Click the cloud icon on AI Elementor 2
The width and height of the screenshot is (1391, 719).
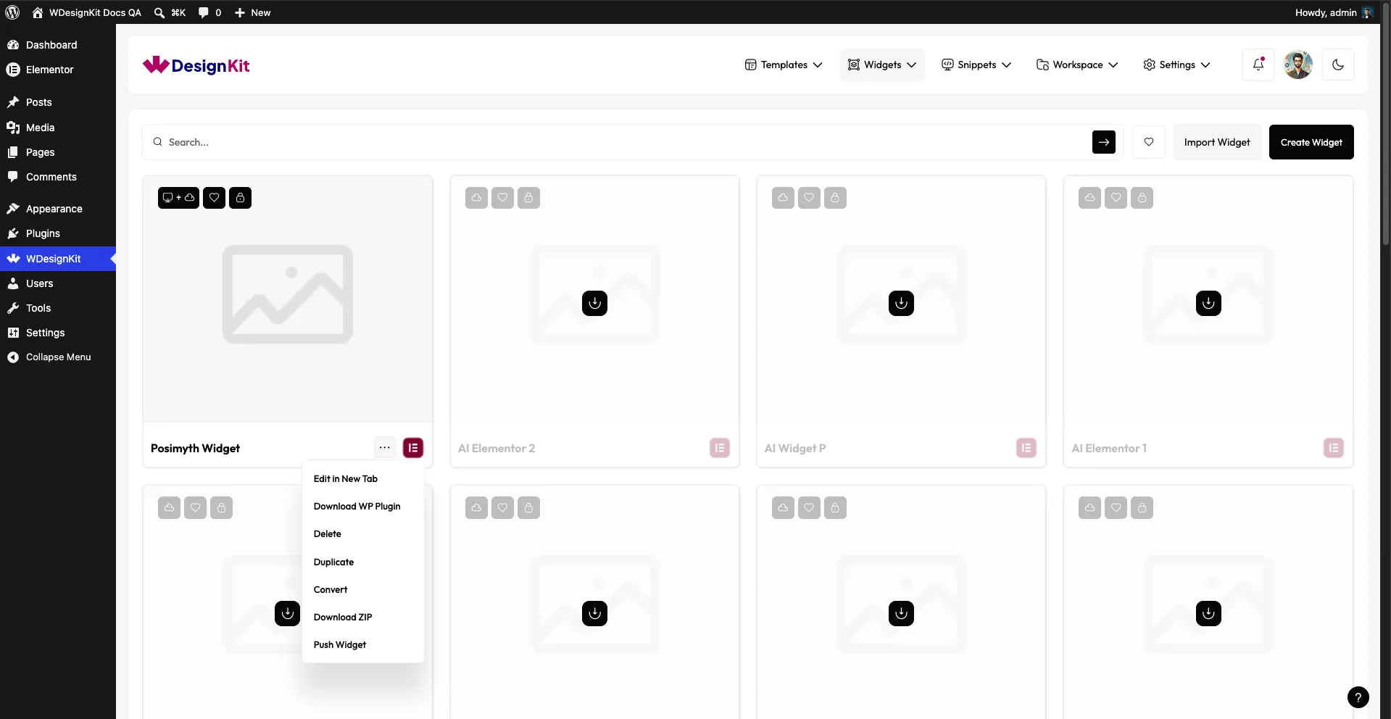click(476, 198)
